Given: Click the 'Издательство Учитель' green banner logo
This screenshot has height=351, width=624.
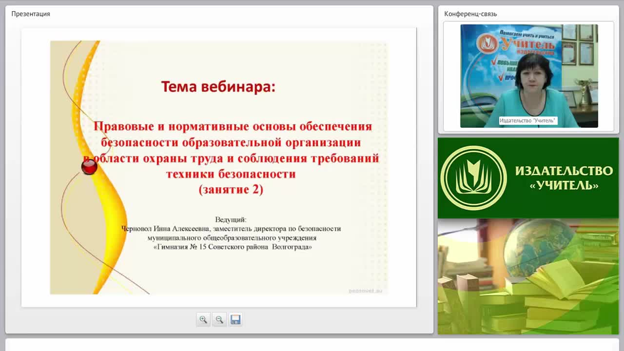Looking at the screenshot, I should [528, 178].
